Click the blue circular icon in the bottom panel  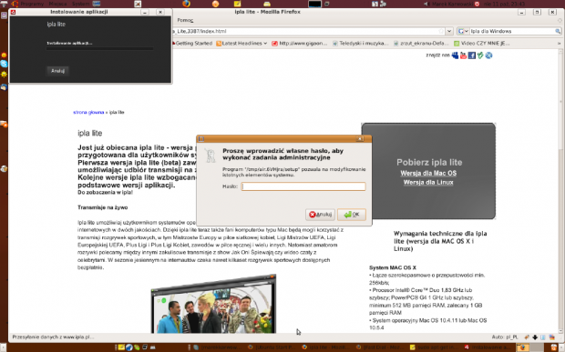point(129,347)
